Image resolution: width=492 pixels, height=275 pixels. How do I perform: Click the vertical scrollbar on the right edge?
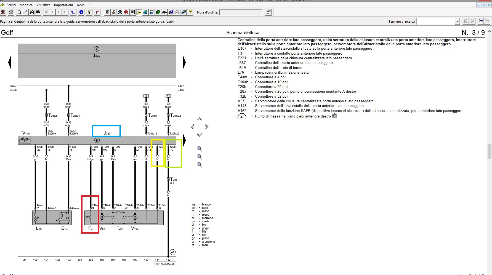pos(490,151)
